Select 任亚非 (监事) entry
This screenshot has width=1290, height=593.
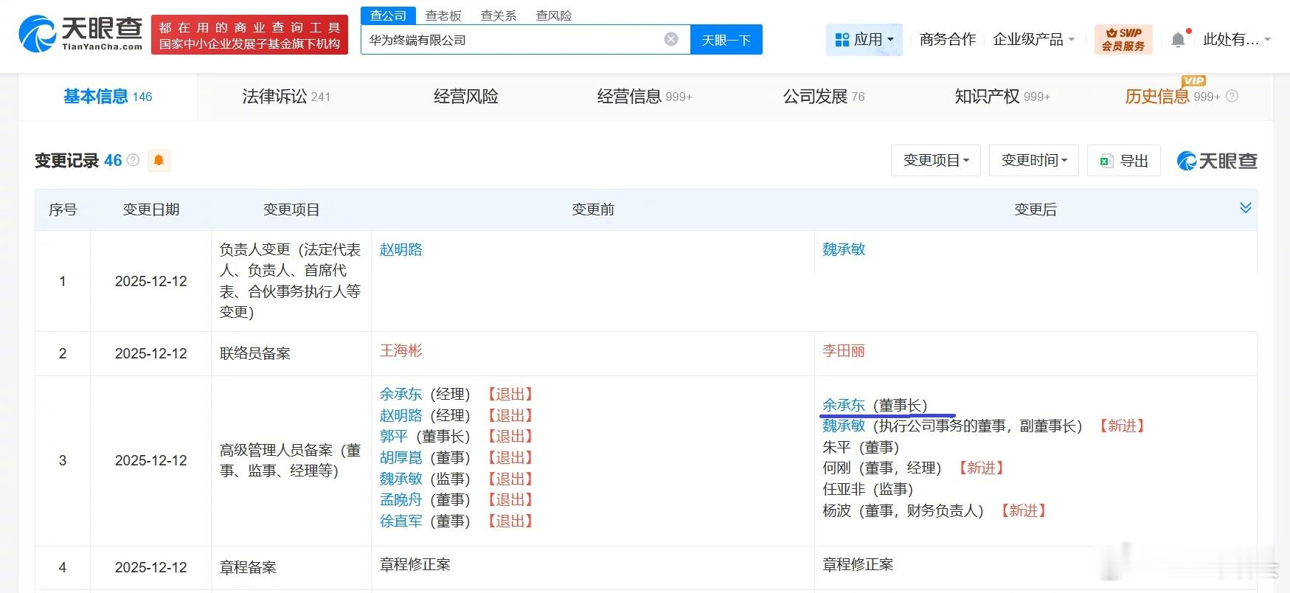(868, 489)
